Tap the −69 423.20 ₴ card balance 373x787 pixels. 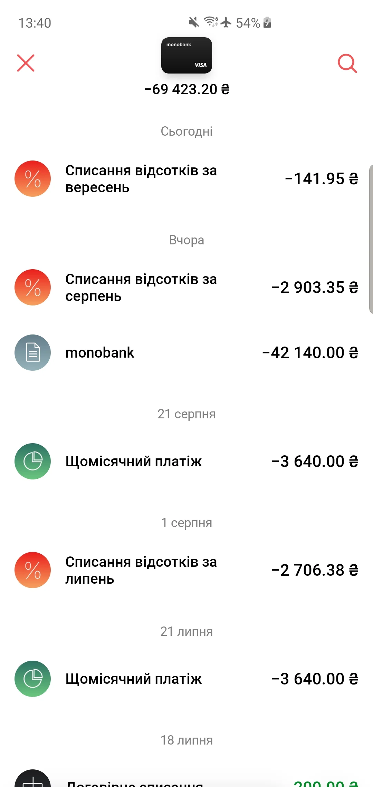pyautogui.click(x=187, y=89)
